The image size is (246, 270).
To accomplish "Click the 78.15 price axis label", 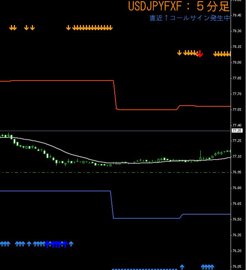I will pos(237,47).
